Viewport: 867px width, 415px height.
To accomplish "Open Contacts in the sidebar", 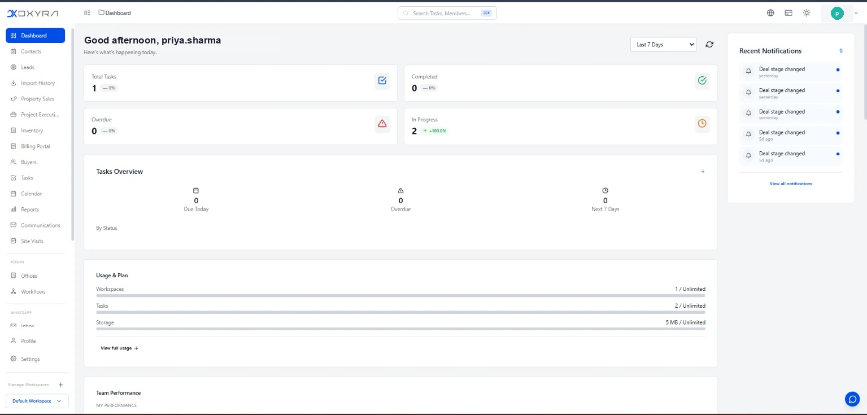I will tap(36, 51).
